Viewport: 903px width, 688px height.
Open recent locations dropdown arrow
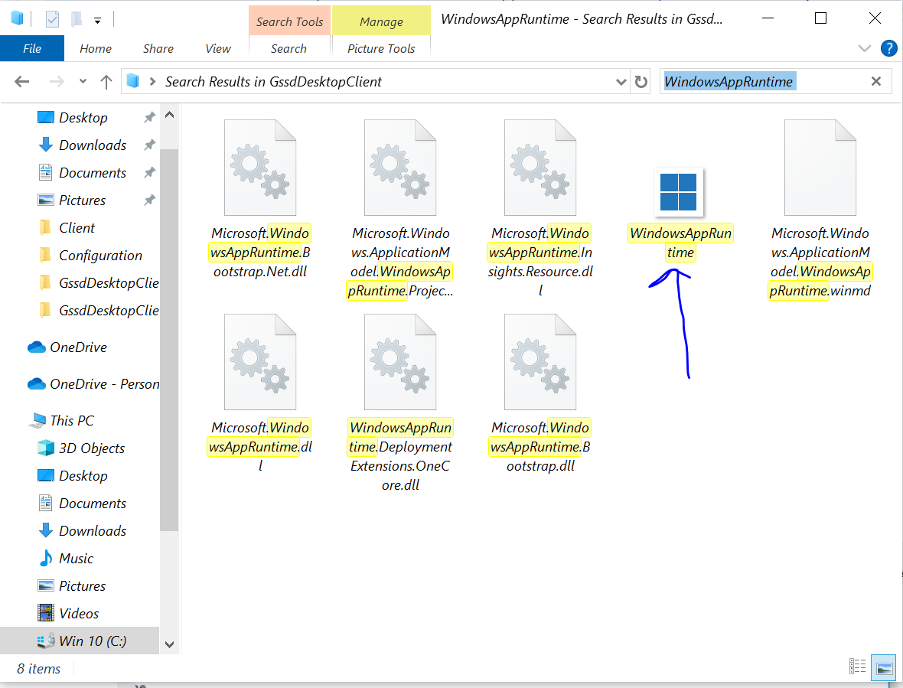(x=83, y=82)
